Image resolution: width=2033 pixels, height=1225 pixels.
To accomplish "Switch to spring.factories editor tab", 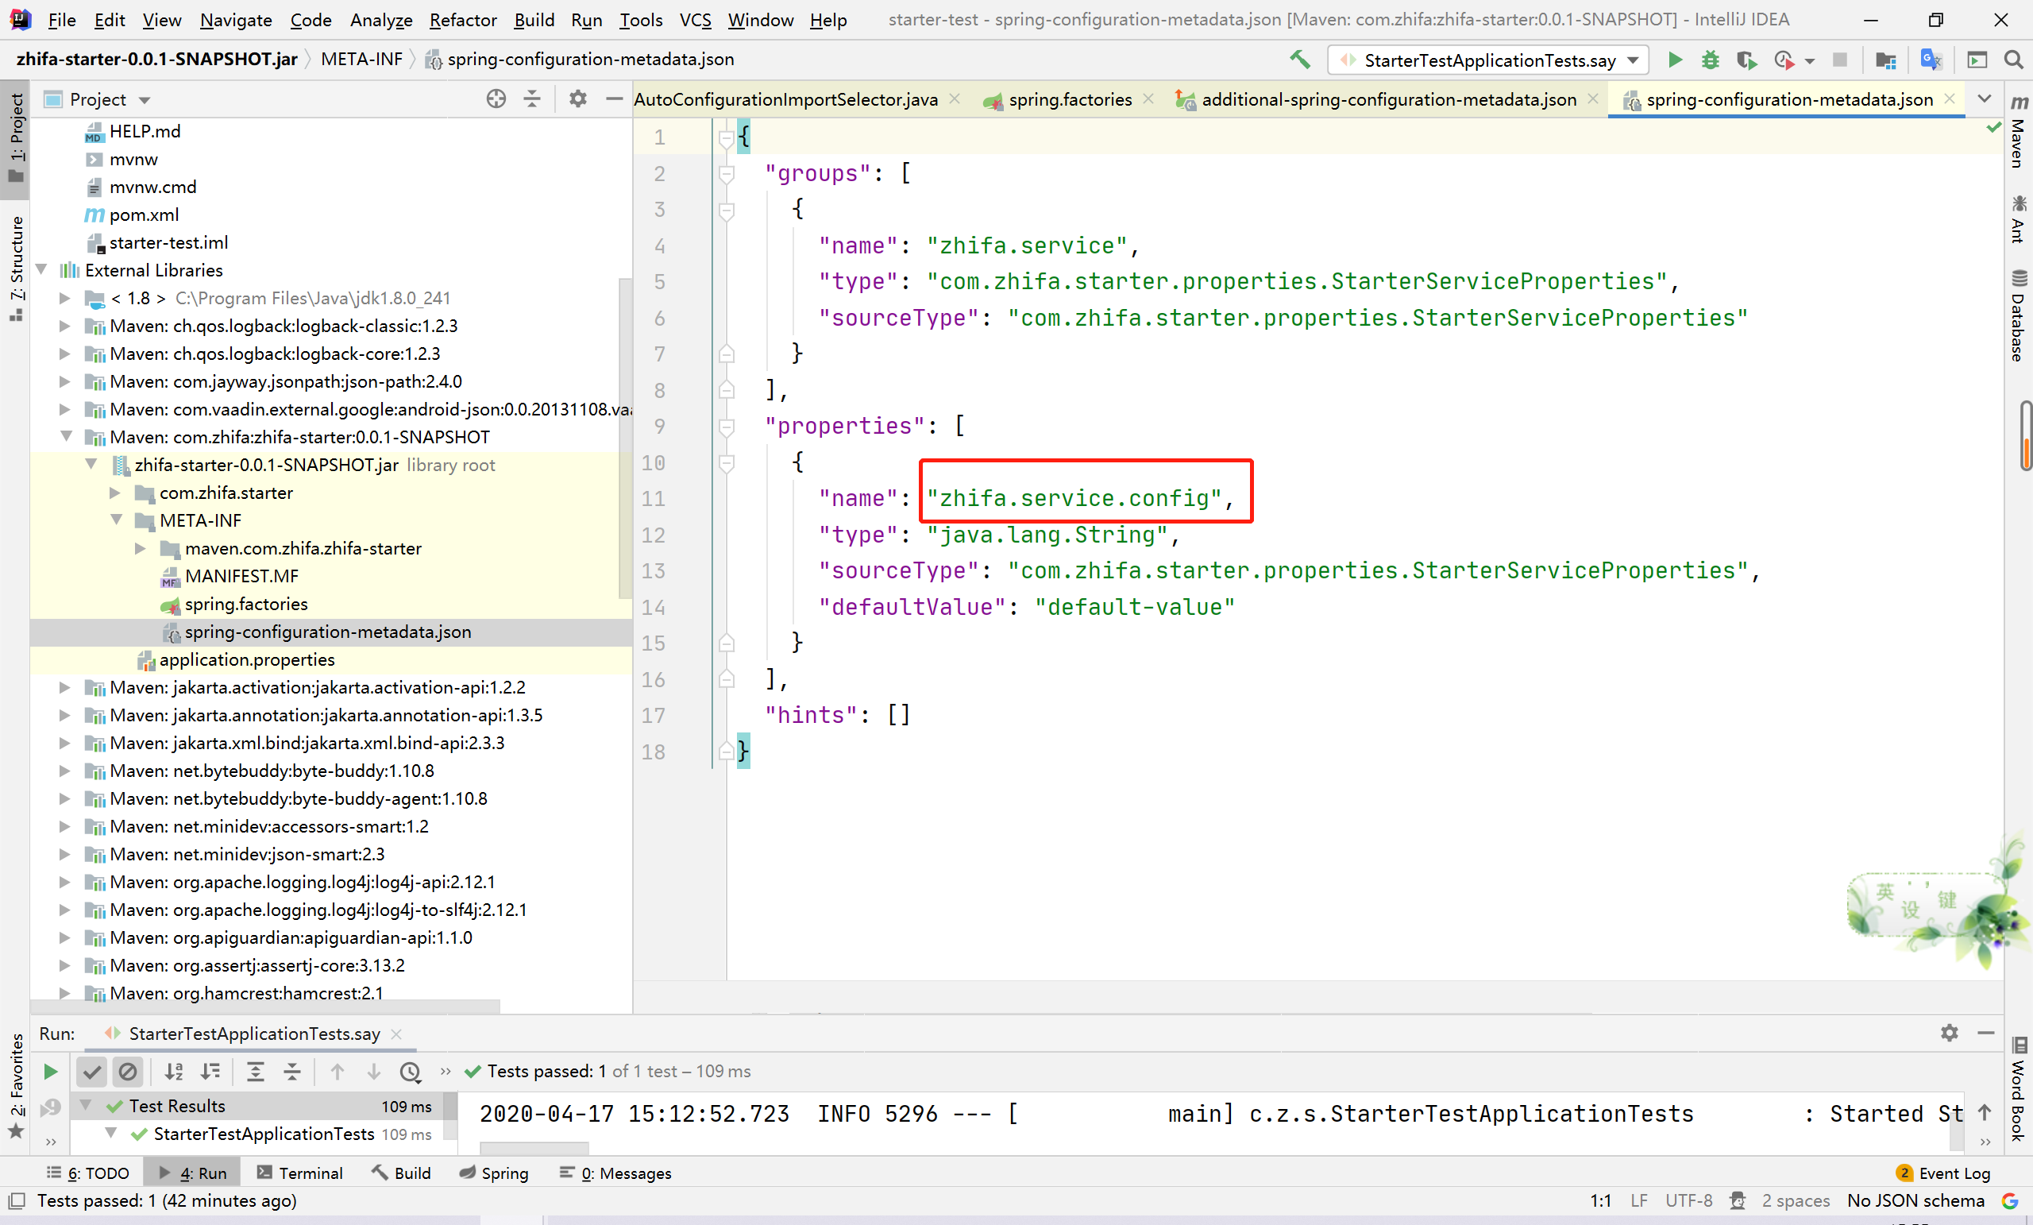I will tap(1069, 99).
